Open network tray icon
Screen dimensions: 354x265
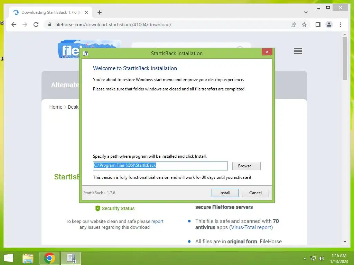click(x=313, y=258)
